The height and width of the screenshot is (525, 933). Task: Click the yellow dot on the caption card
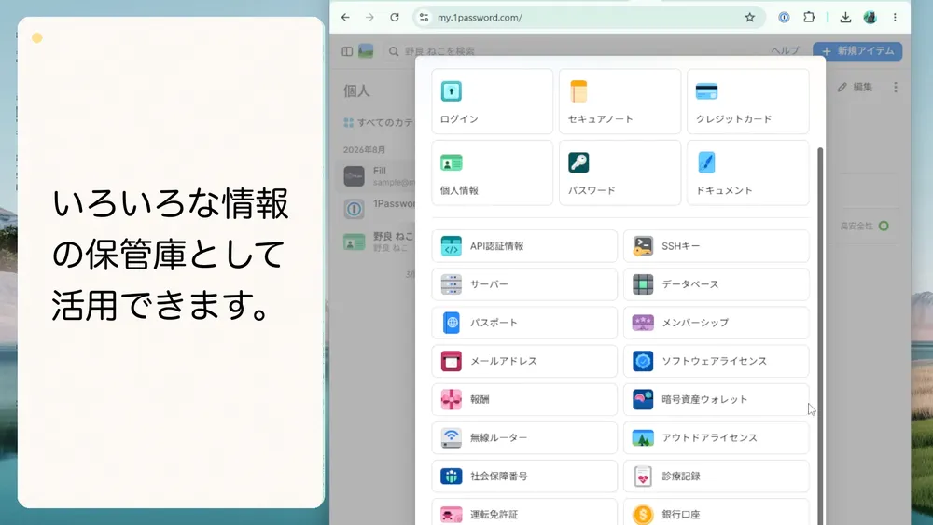(x=37, y=38)
